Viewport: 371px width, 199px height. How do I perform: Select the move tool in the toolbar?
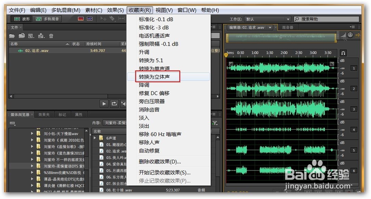pyautogui.click(x=103, y=19)
